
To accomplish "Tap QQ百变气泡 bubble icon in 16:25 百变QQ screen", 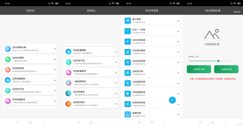I will coord(68,62).
